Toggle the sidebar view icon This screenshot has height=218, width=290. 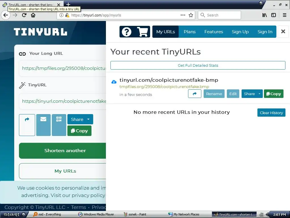point(274,15)
